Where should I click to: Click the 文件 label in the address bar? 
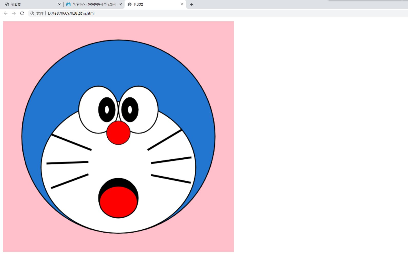[40, 13]
